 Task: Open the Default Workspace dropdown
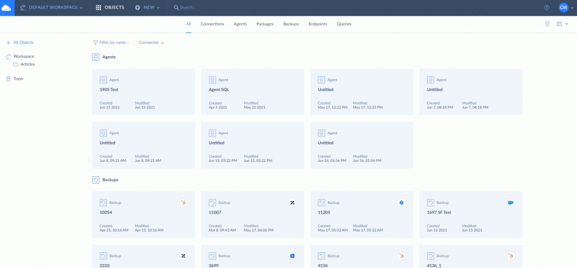coord(51,7)
